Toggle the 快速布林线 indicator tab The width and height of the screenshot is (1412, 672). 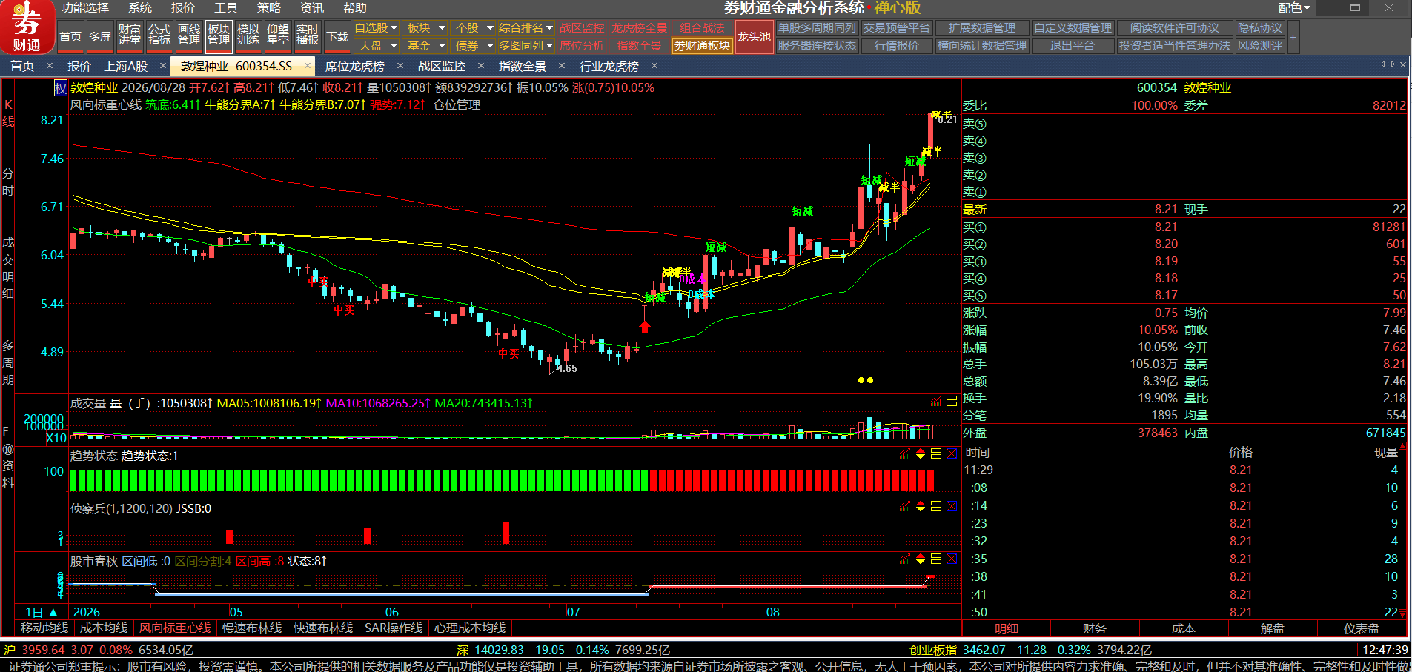point(323,628)
